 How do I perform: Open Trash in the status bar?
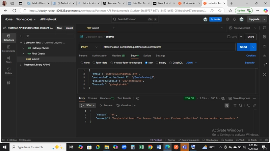(252, 140)
